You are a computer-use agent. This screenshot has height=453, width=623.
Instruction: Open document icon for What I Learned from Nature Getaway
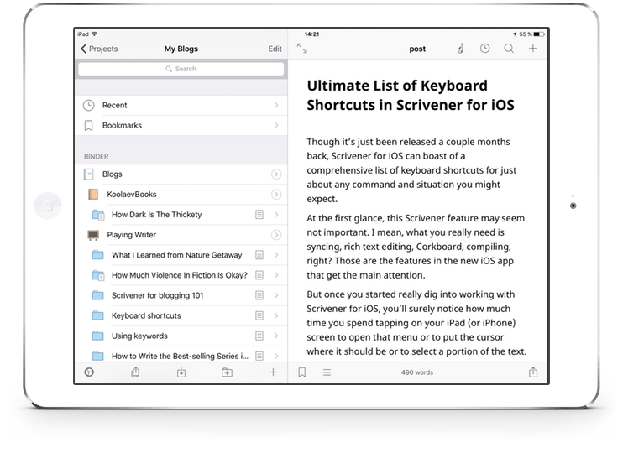pyautogui.click(x=259, y=255)
